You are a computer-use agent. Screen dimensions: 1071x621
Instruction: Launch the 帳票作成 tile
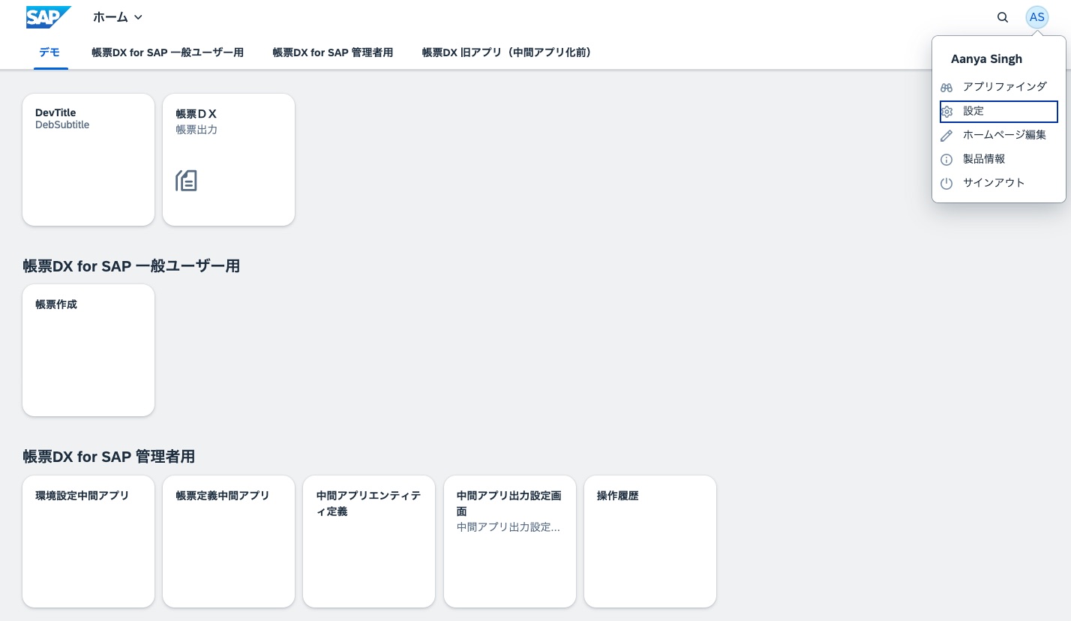tap(88, 350)
